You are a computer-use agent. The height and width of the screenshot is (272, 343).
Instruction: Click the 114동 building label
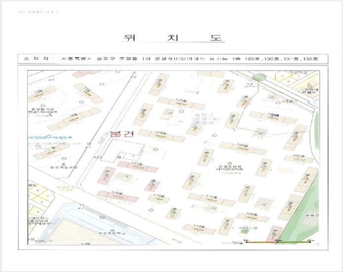tap(199, 226)
